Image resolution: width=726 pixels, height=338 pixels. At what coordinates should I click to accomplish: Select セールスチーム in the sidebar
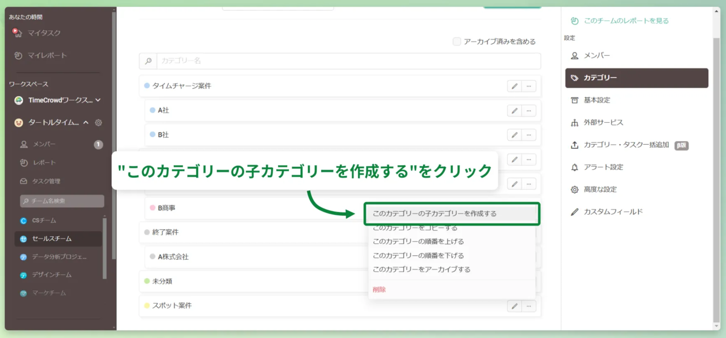[52, 239]
